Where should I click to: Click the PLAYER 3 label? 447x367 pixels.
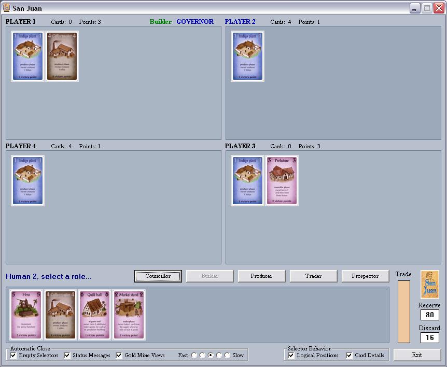click(x=240, y=146)
